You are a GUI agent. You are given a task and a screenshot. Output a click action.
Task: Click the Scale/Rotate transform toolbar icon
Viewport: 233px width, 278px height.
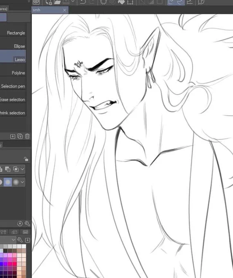click(x=130, y=2)
